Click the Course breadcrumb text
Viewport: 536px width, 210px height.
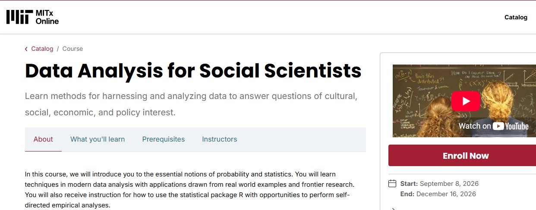(73, 49)
